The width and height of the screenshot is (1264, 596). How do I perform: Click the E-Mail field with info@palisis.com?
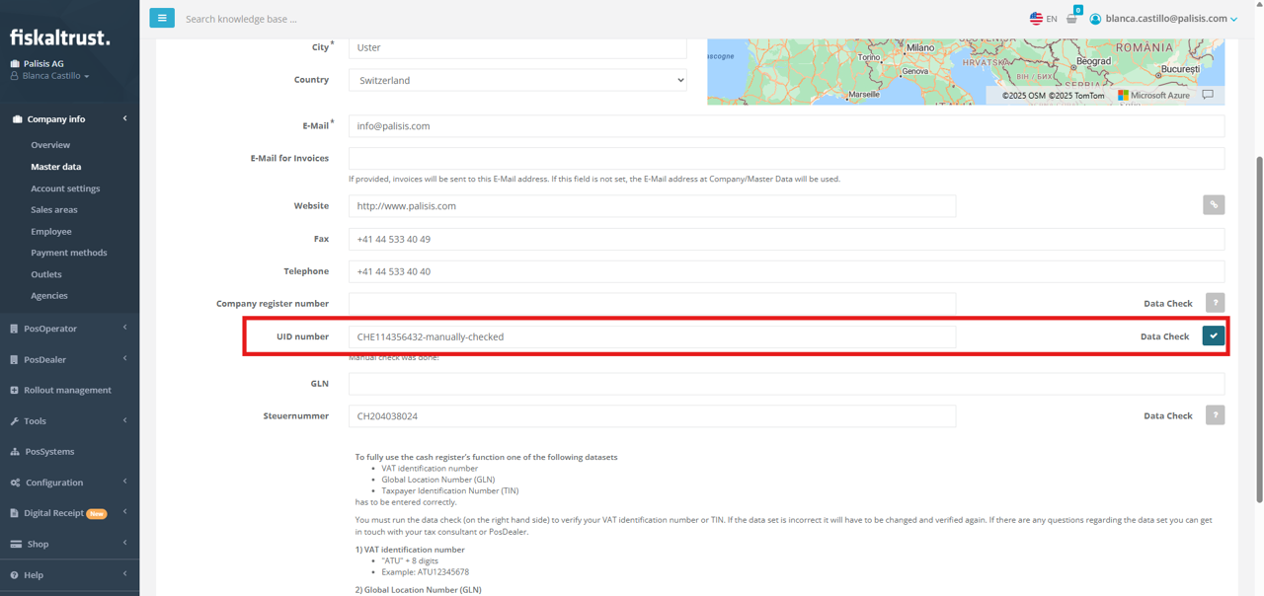pyautogui.click(x=786, y=126)
